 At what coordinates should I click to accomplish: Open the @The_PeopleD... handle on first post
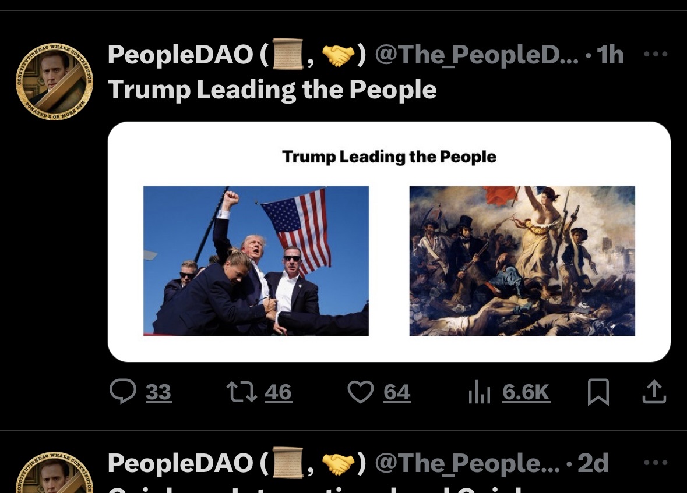pyautogui.click(x=477, y=55)
